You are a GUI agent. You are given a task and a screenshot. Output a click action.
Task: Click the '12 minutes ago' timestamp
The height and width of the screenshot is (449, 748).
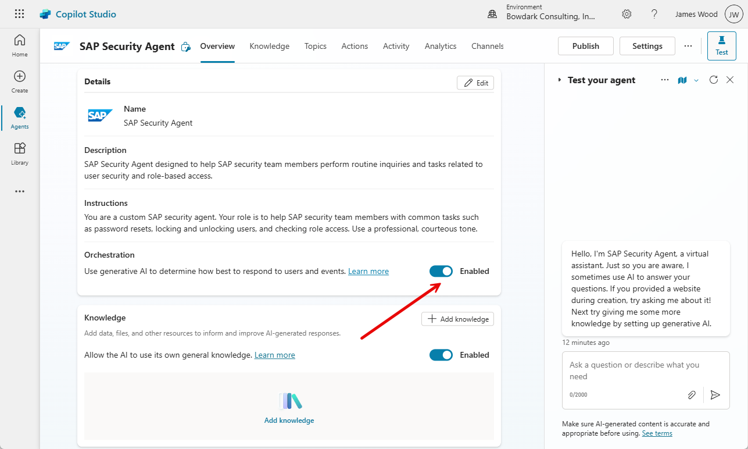586,343
